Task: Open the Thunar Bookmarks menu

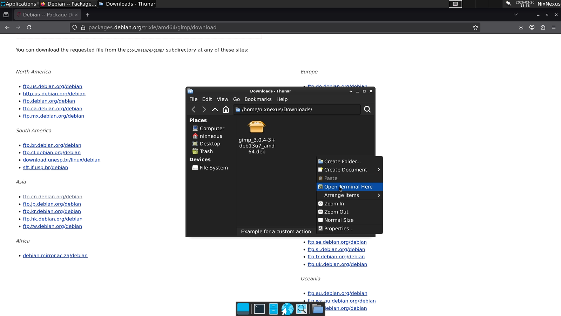Action: pos(258,99)
